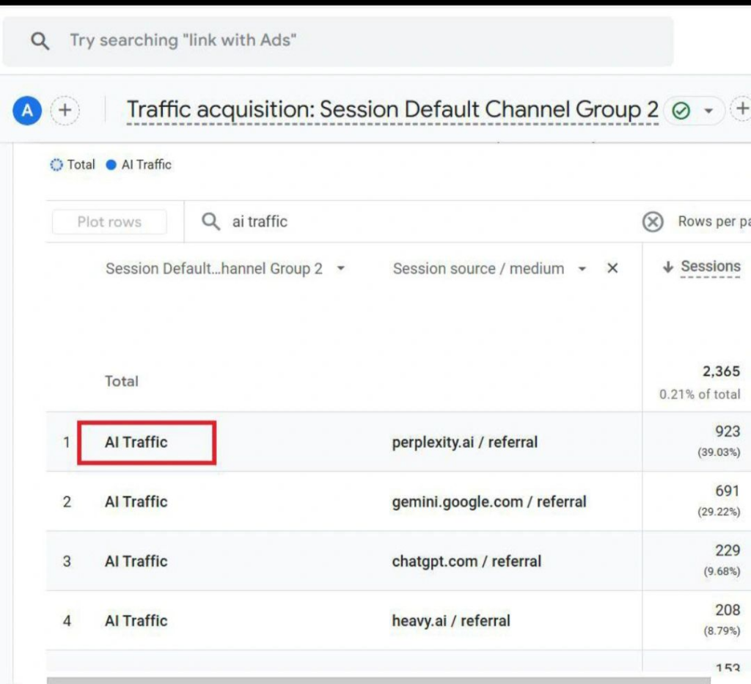The height and width of the screenshot is (684, 751).
Task: Sort by the 'Sessions' column header
Action: coord(710,267)
